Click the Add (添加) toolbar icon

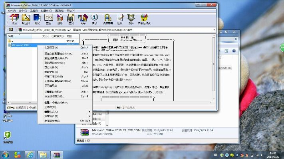click(14, 19)
